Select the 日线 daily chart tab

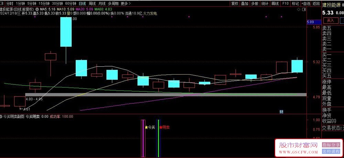pos(82,3)
